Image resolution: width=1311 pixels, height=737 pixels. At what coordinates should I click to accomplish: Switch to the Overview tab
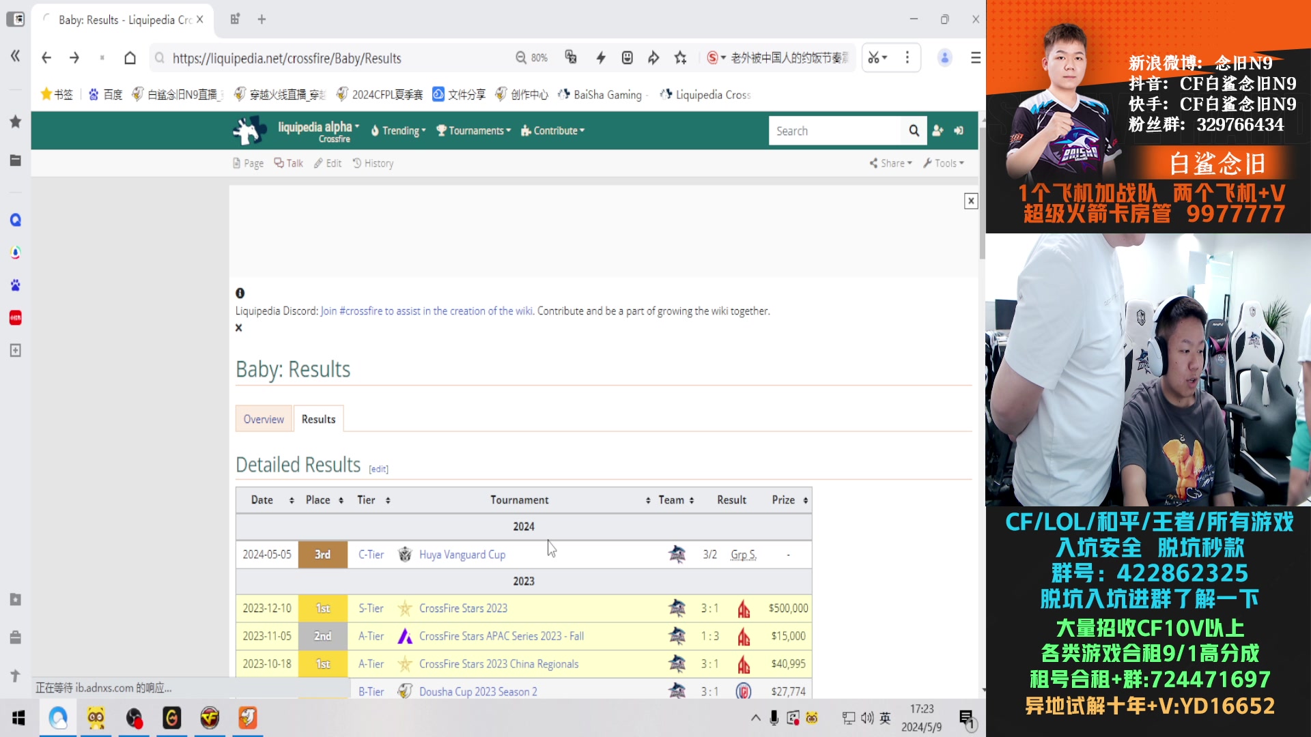264,418
